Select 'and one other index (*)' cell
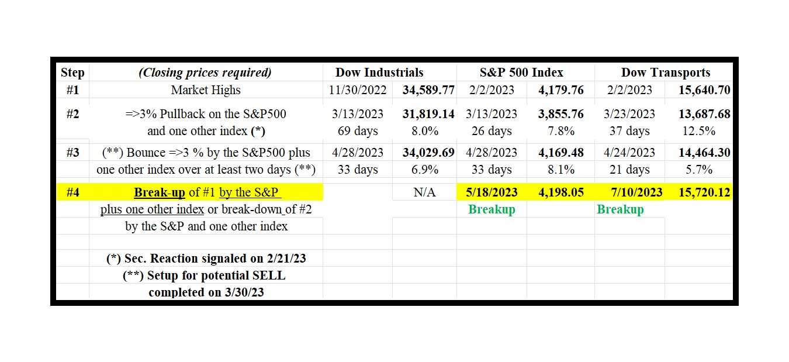 pyautogui.click(x=207, y=131)
